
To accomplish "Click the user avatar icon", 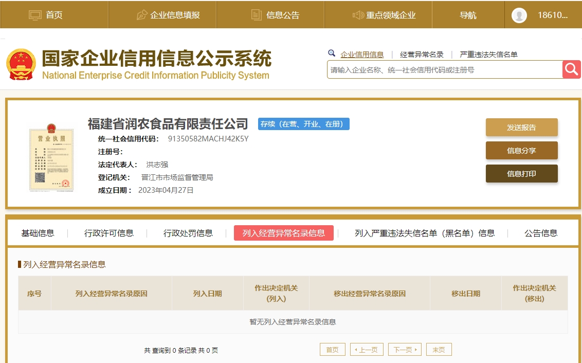I will (x=519, y=15).
